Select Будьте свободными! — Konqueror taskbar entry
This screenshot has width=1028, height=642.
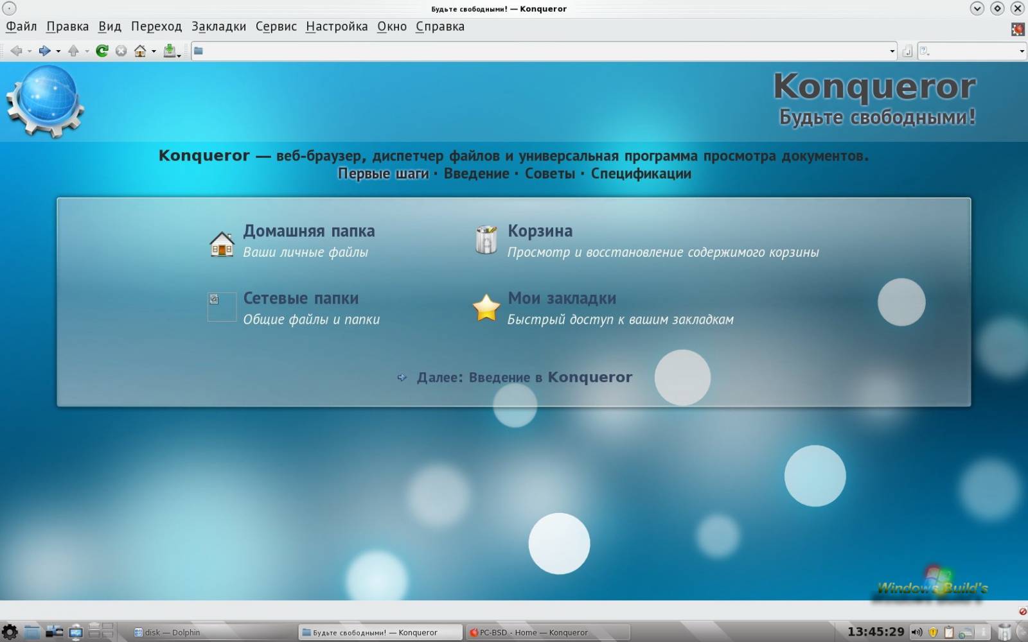tap(380, 632)
